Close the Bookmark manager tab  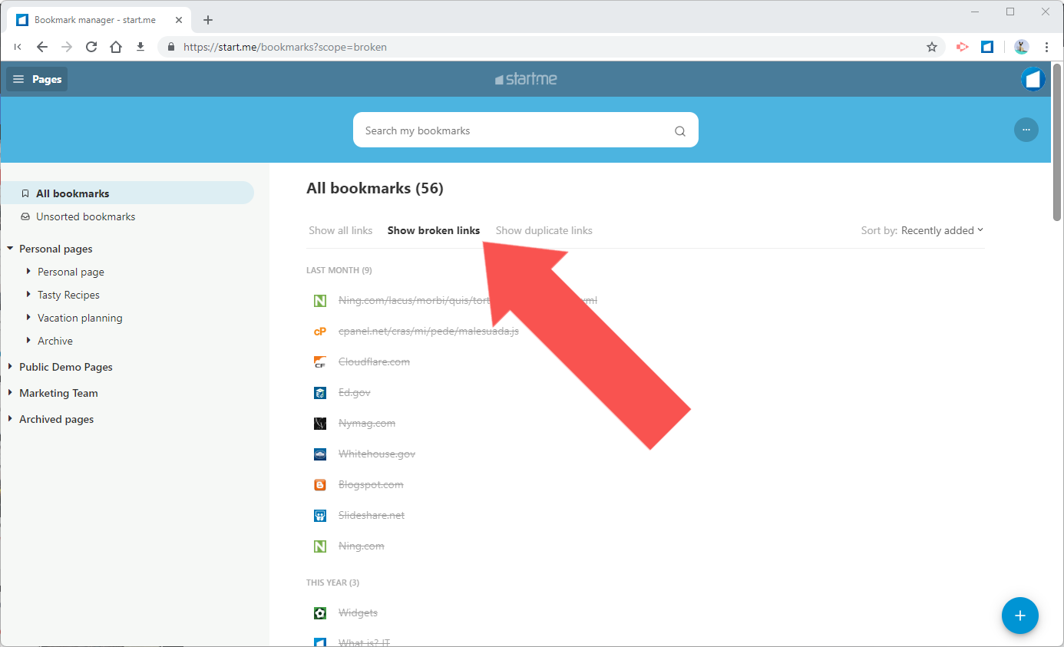click(179, 20)
